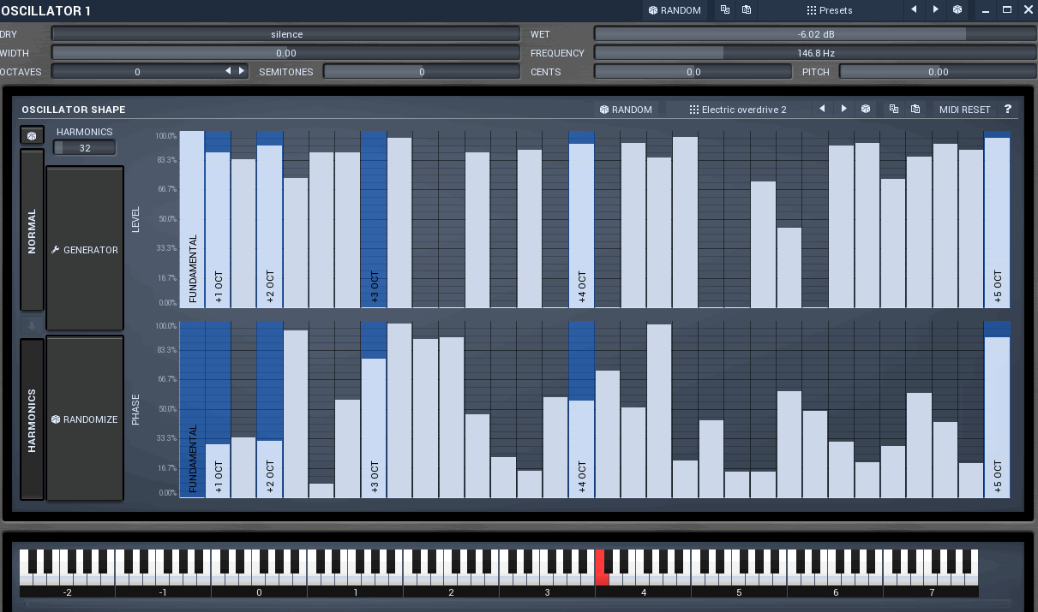Image resolution: width=1038 pixels, height=612 pixels.
Task: Select previous oscillator shape preset arrow
Action: [x=822, y=110]
